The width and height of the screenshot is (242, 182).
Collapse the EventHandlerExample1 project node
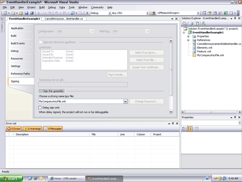pyautogui.click(x=183, y=33)
